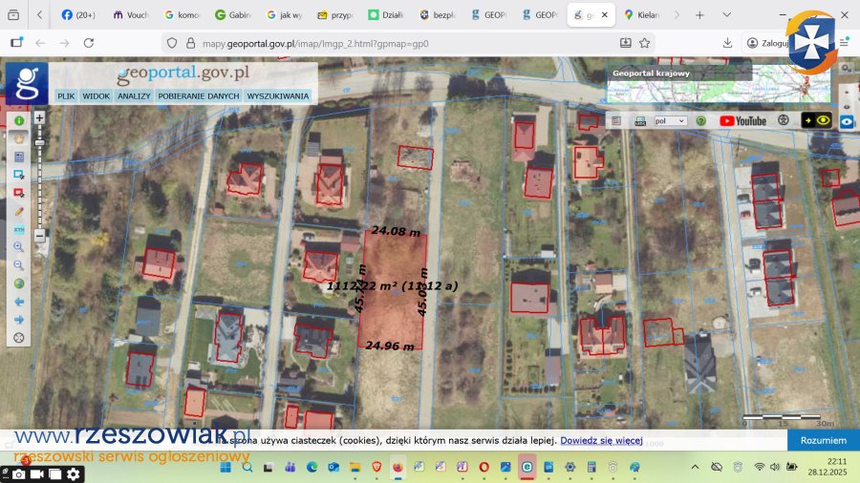Open the POBIERANIE DANYCH menu
The width and height of the screenshot is (860, 483).
point(199,96)
